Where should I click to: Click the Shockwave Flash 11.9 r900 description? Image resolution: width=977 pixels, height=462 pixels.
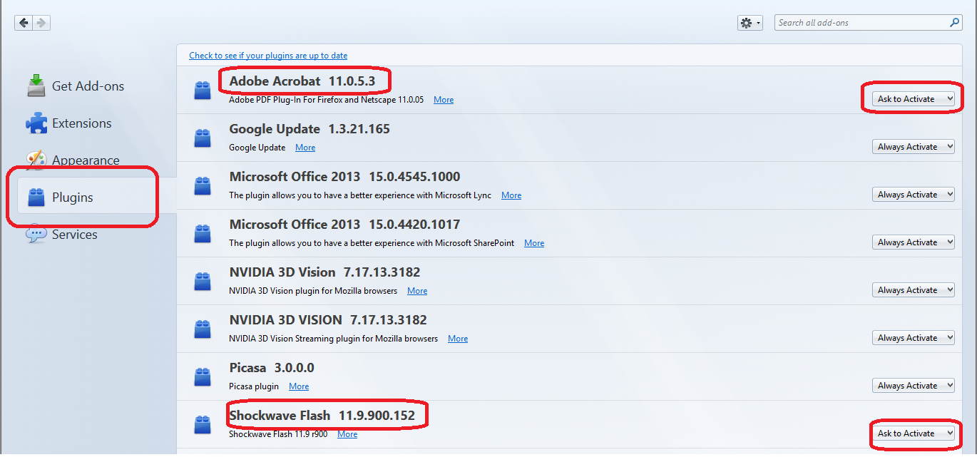click(278, 434)
